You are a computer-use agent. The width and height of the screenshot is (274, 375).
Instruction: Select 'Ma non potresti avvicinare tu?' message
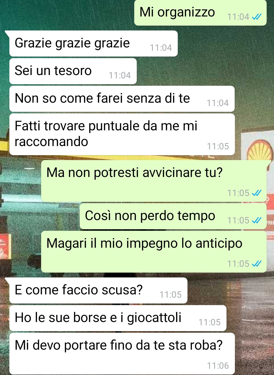pyautogui.click(x=154, y=181)
